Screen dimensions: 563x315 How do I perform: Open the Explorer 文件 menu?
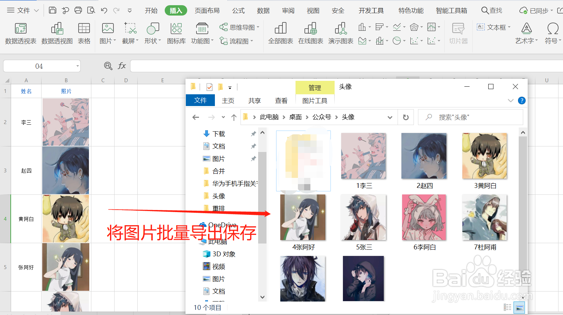pyautogui.click(x=200, y=100)
